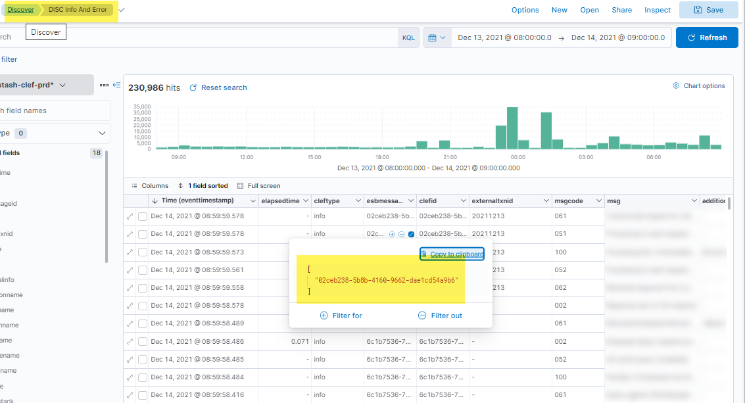Collapse the field sidebar arrow icon
The height and width of the screenshot is (403, 745).
point(116,85)
